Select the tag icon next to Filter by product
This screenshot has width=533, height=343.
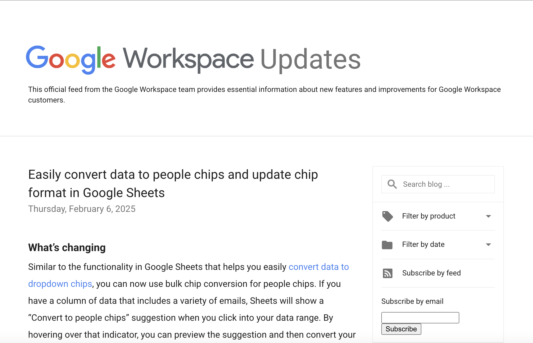coord(388,216)
